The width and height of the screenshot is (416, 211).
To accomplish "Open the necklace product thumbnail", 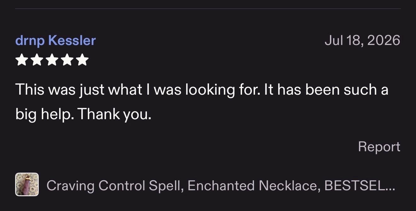I will [x=27, y=185].
